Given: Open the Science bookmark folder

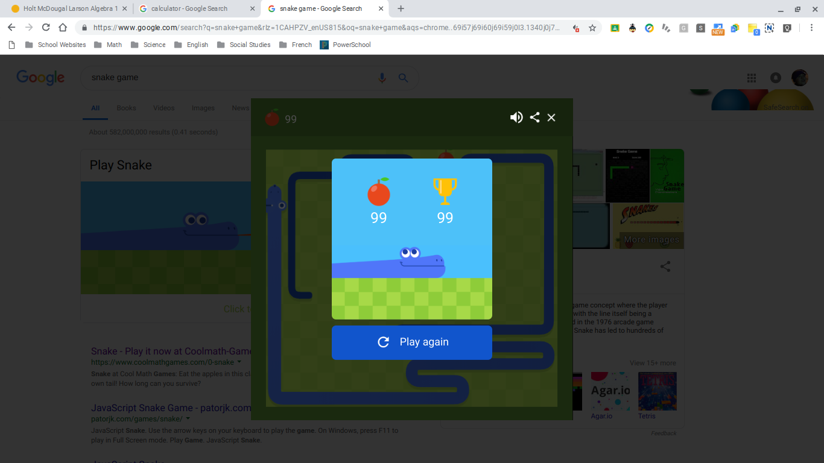Looking at the screenshot, I should click(148, 45).
